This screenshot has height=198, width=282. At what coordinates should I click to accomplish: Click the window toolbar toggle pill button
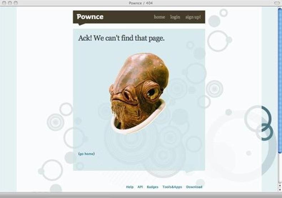277,3
